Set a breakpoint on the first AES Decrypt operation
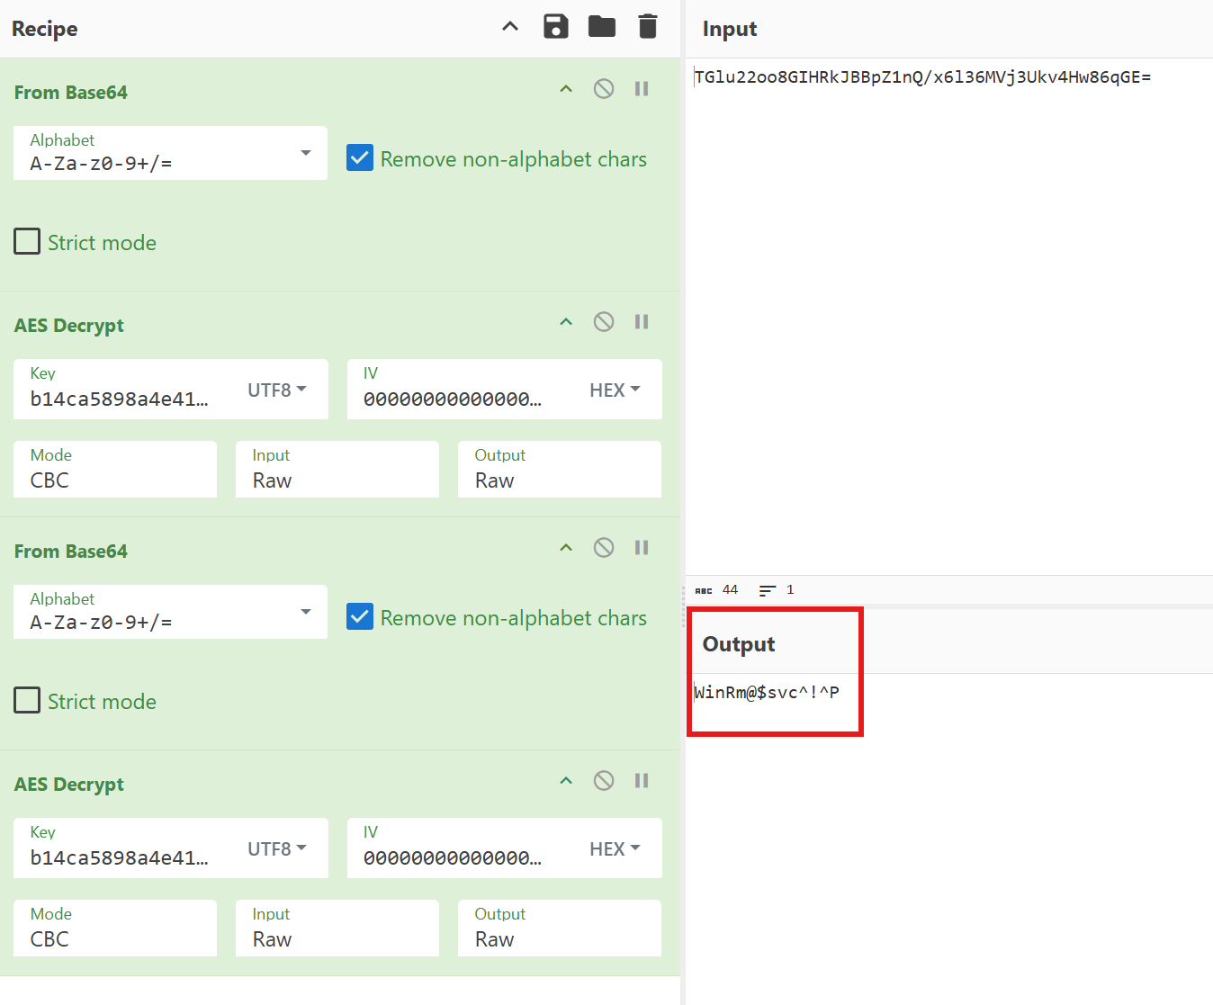The width and height of the screenshot is (1213, 1005). coord(641,321)
